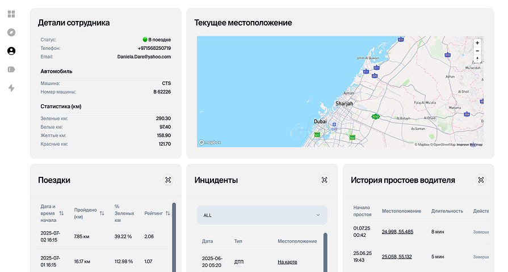Zoom out on the map
The image size is (508, 272).
point(477,51)
